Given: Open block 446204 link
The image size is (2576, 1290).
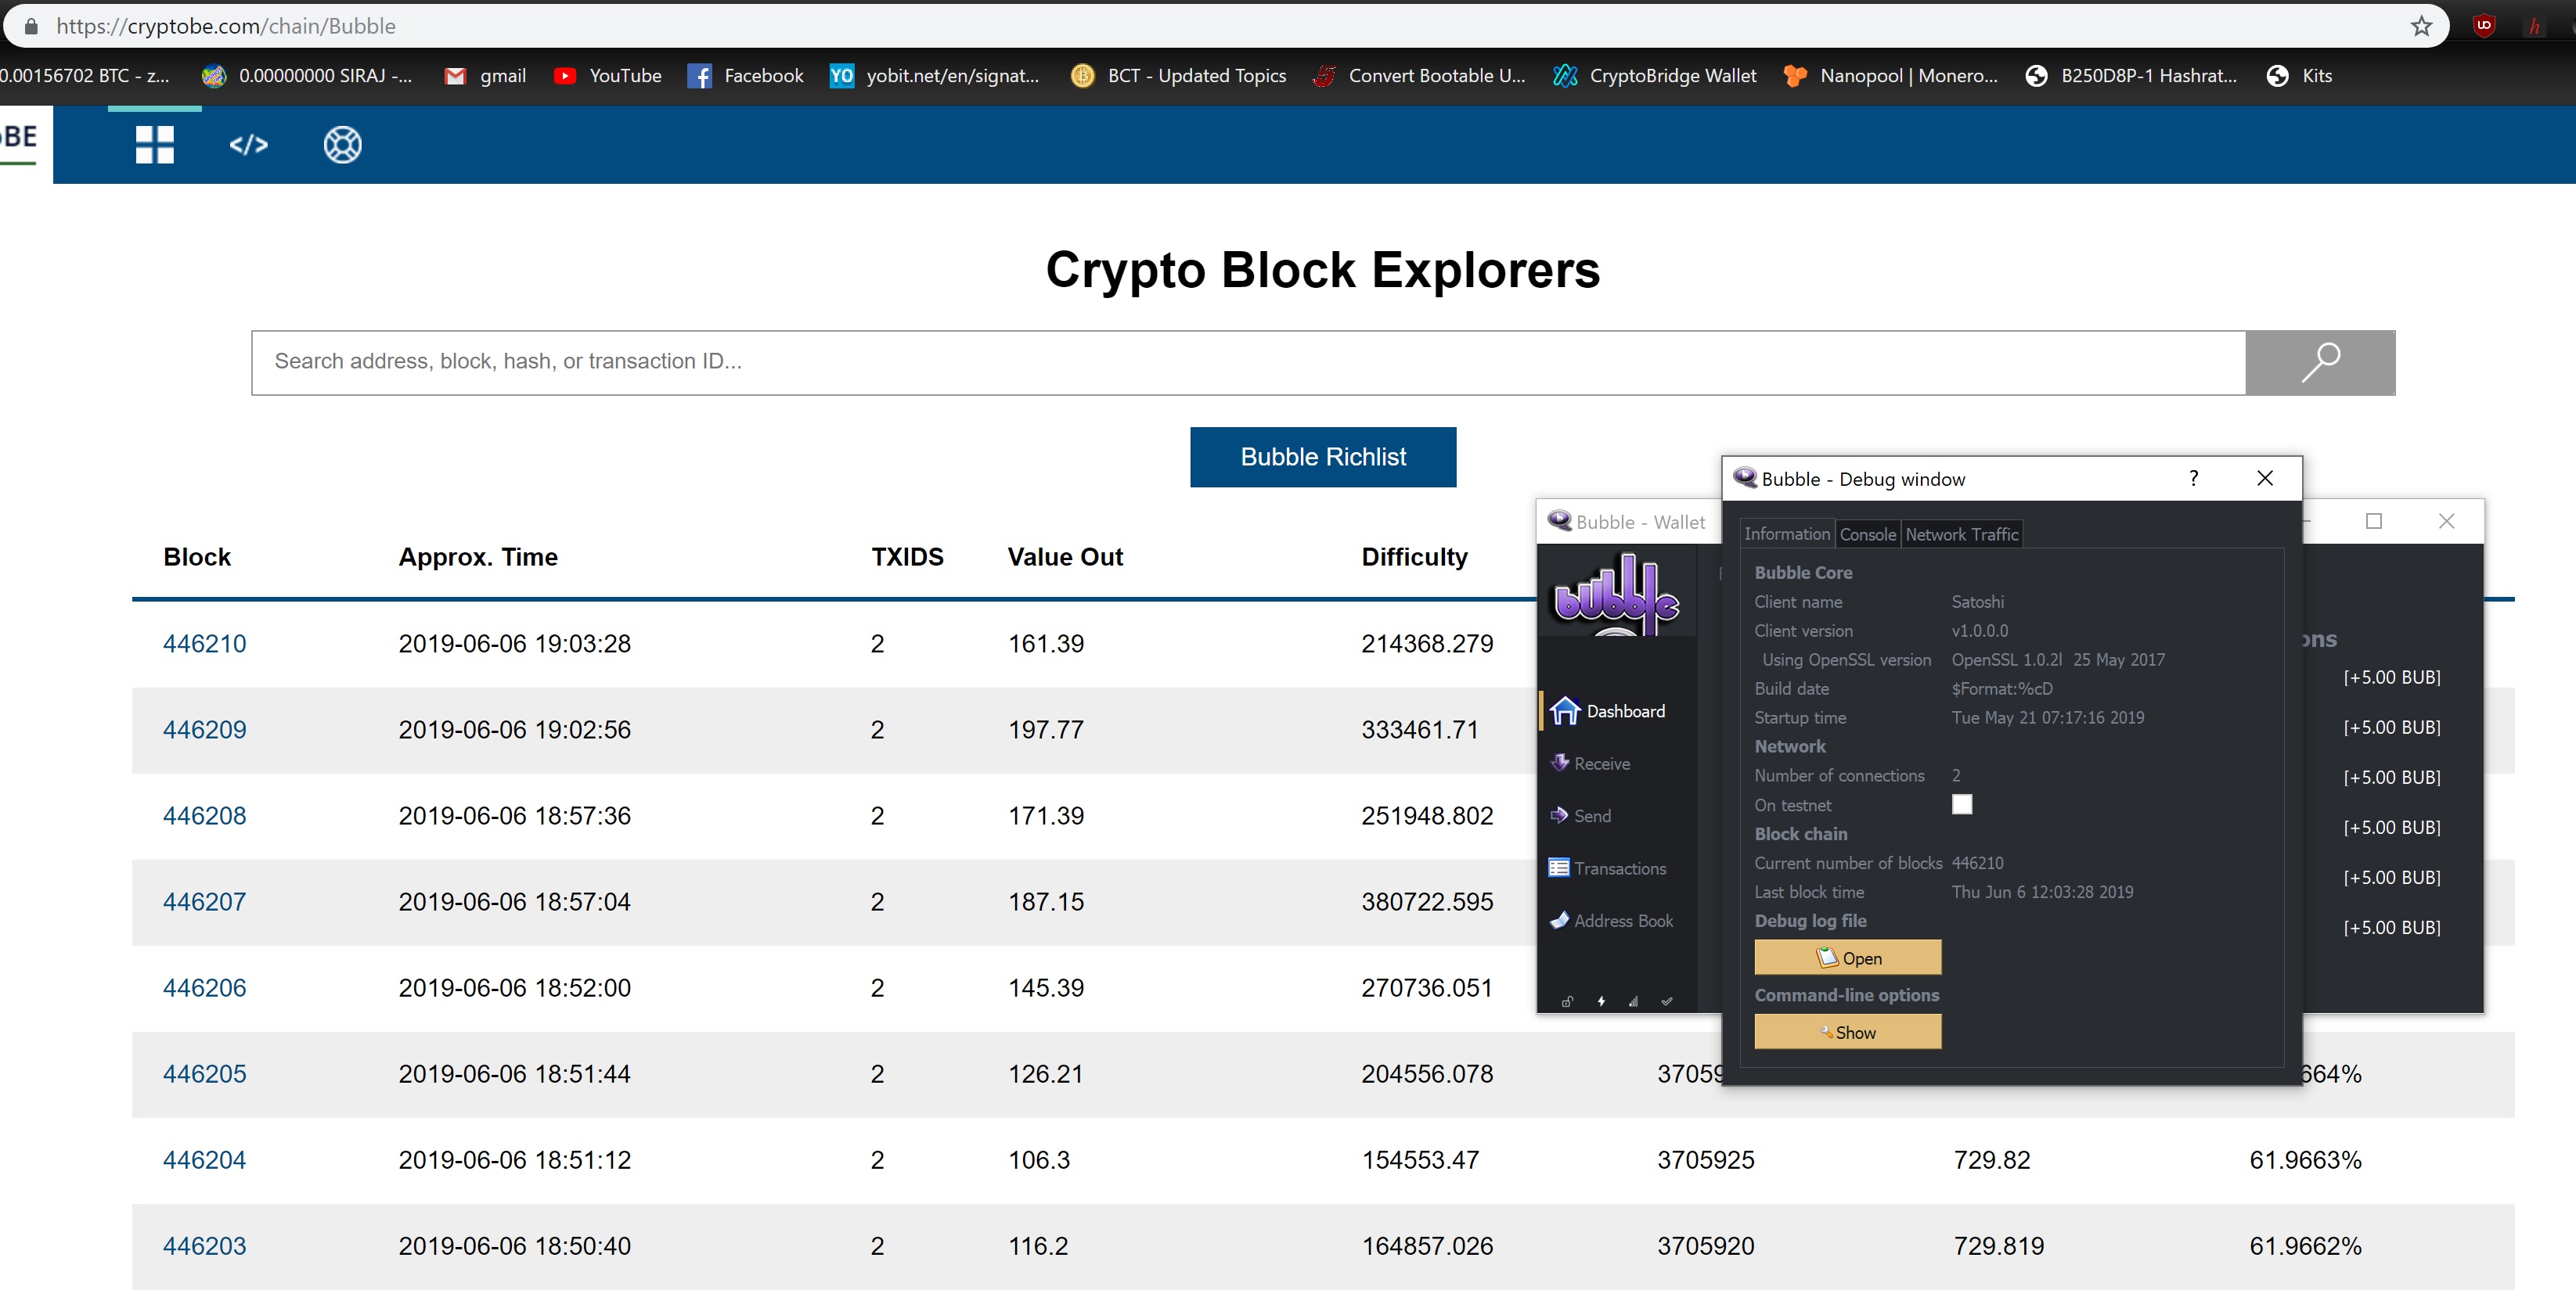Looking at the screenshot, I should tap(204, 1159).
